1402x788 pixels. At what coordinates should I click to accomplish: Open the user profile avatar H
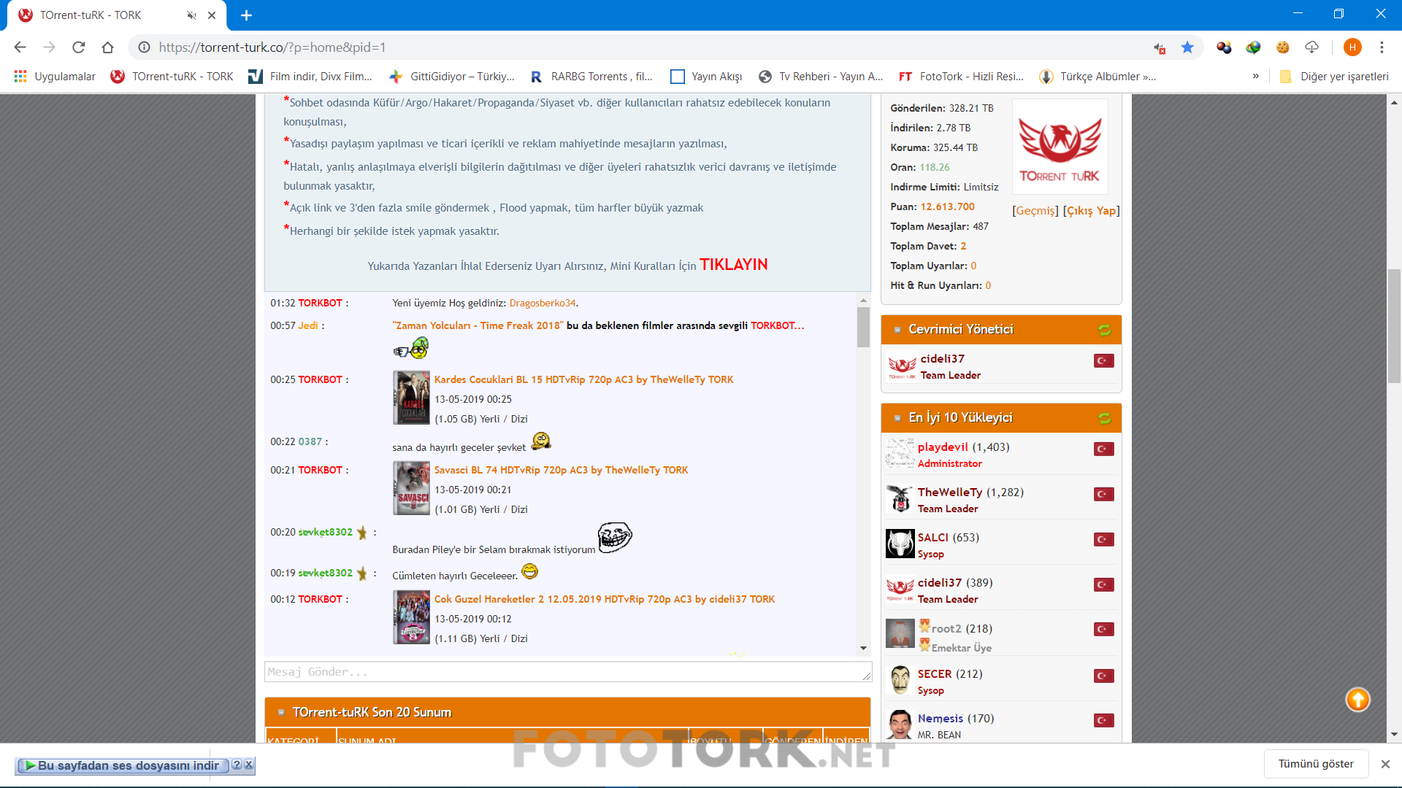click(x=1352, y=47)
